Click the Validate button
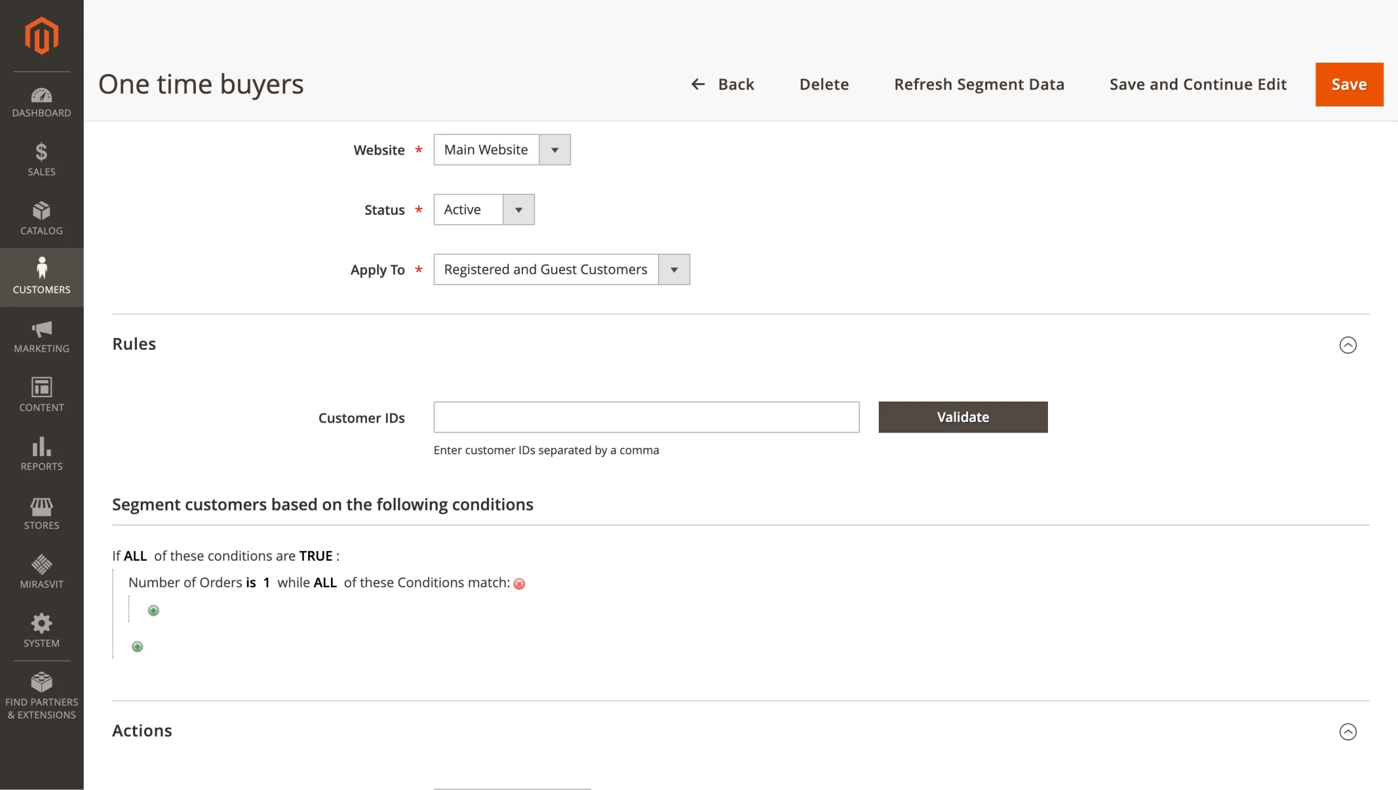The width and height of the screenshot is (1398, 790). tap(962, 417)
